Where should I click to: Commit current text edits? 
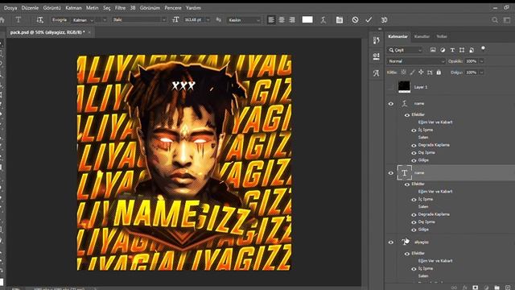click(369, 19)
